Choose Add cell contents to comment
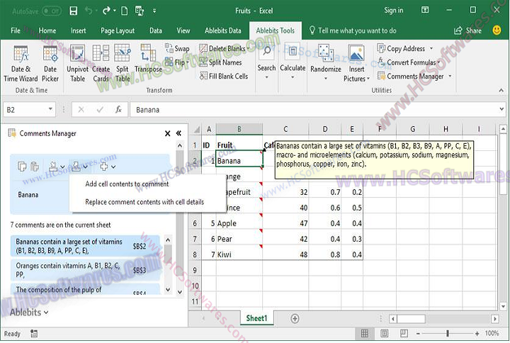 (127, 184)
